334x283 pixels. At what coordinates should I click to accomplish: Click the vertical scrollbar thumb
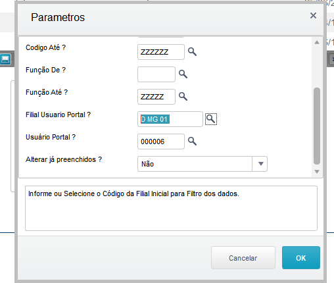click(317, 126)
